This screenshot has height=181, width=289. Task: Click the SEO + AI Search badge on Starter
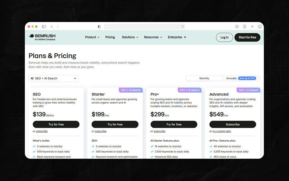click(x=131, y=90)
